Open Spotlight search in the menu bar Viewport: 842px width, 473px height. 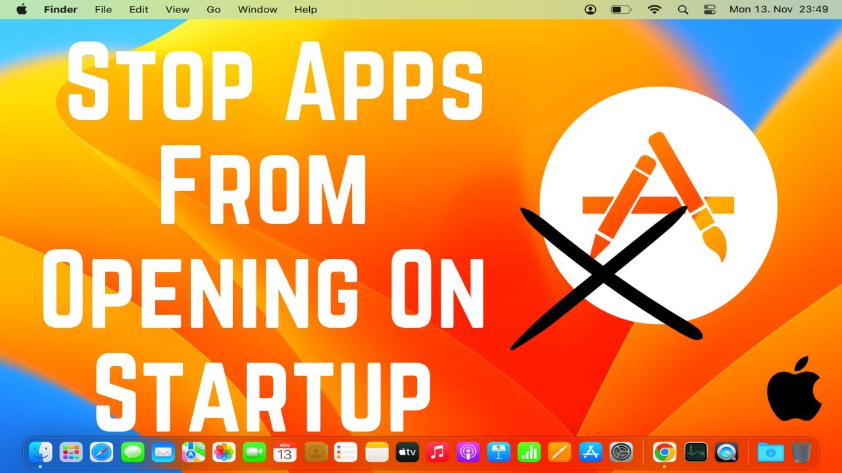tap(683, 9)
